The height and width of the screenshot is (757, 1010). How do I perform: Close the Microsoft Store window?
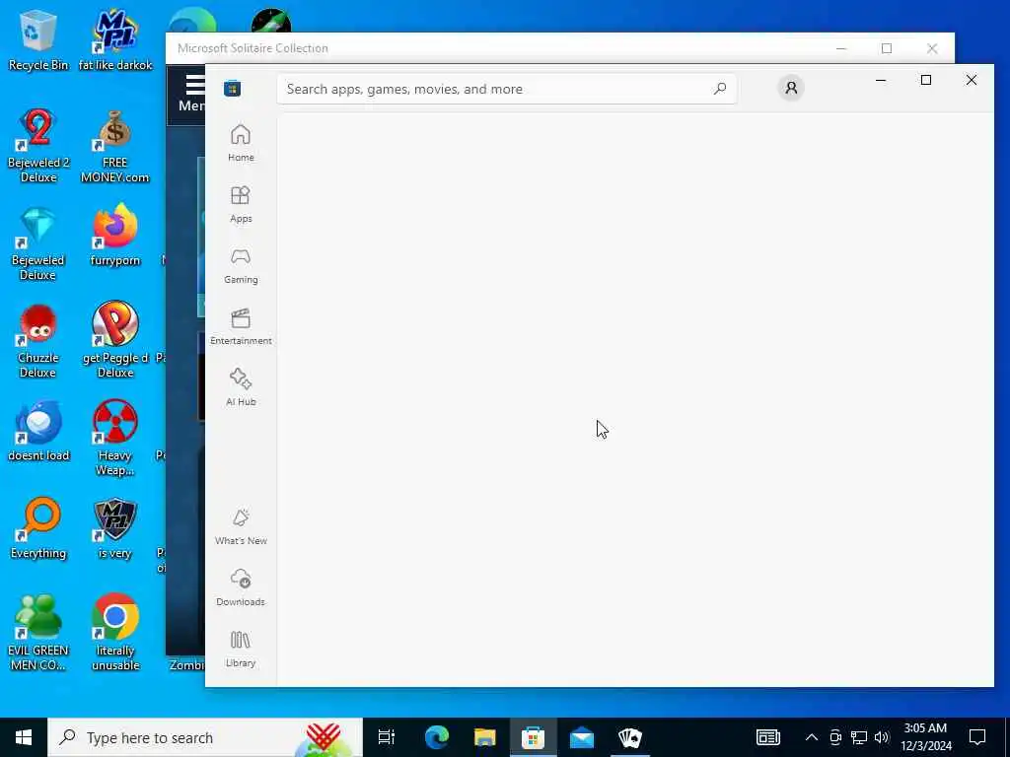click(x=972, y=80)
